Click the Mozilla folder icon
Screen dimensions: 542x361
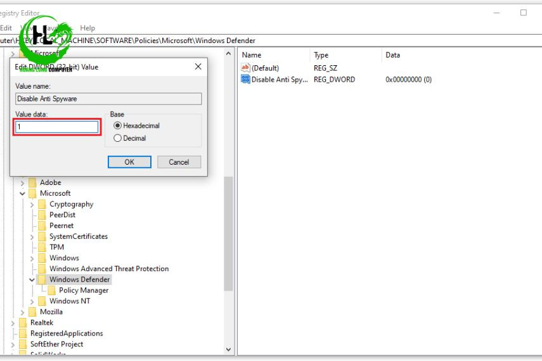(32, 312)
